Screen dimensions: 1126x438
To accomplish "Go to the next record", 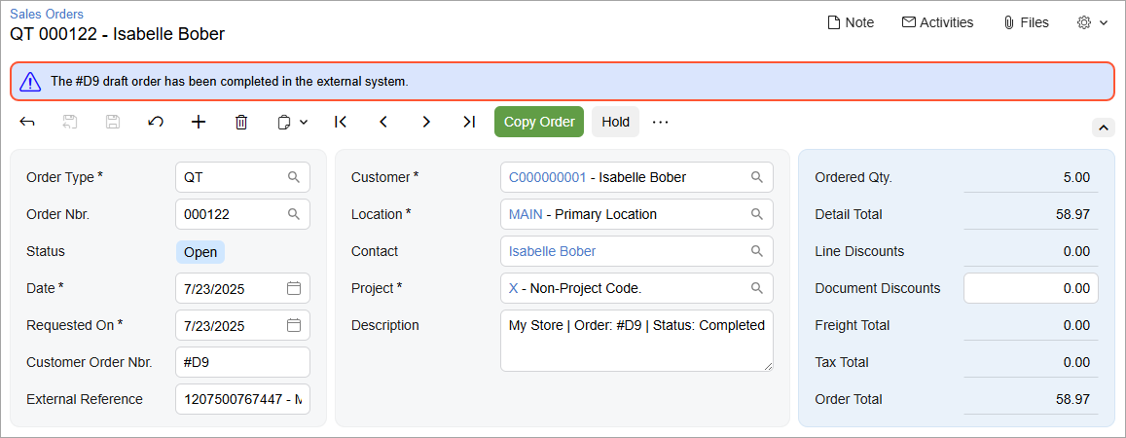I will pyautogui.click(x=426, y=122).
